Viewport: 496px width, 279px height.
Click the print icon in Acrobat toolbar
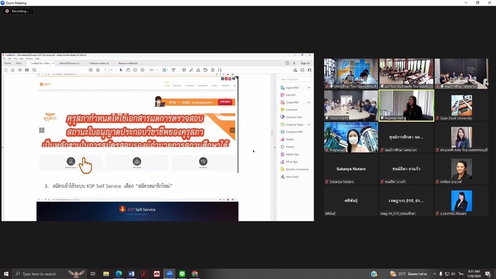[27, 70]
